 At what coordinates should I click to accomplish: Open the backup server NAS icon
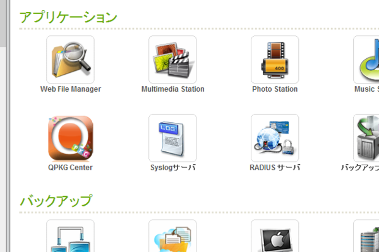tap(366, 138)
